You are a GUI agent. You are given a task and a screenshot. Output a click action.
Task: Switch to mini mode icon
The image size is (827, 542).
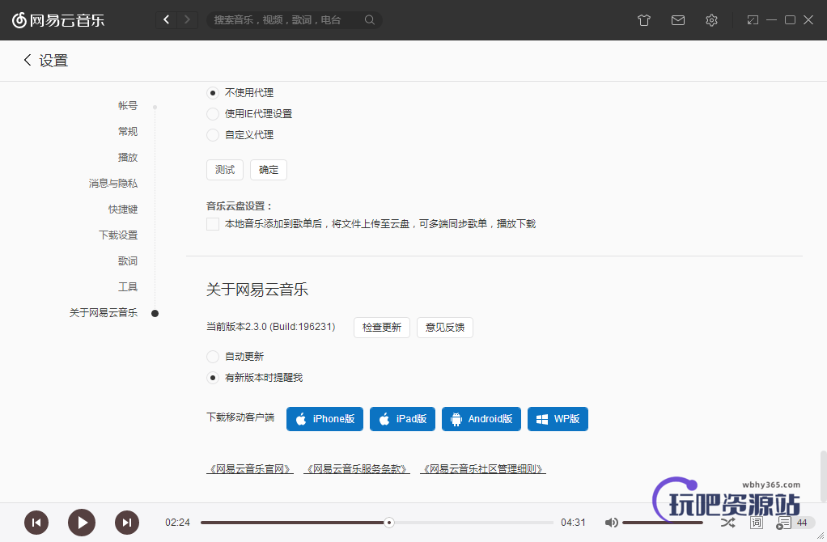click(753, 20)
